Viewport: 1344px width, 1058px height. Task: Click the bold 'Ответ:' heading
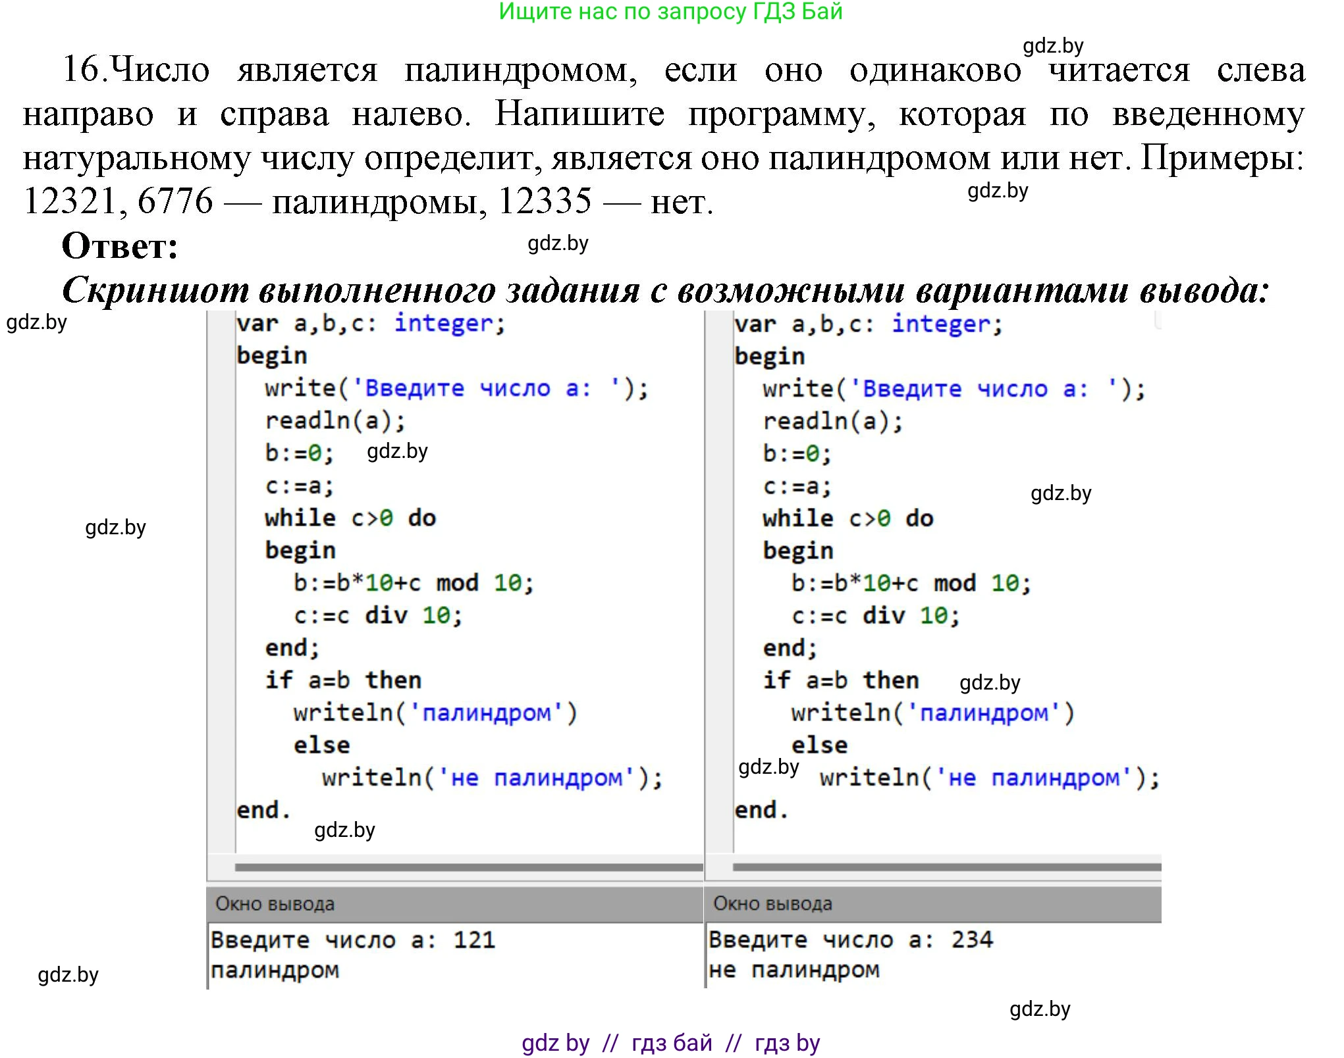coord(120,246)
